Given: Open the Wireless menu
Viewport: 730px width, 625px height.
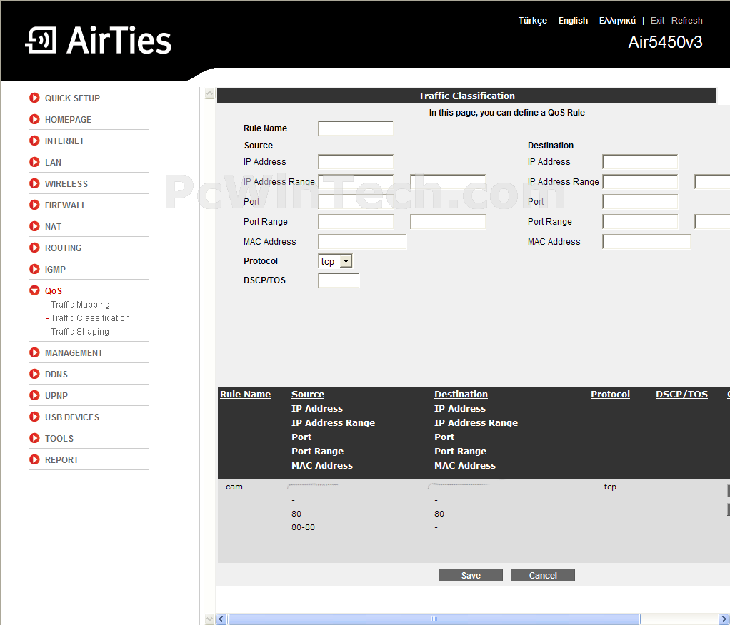Looking at the screenshot, I should [x=66, y=183].
